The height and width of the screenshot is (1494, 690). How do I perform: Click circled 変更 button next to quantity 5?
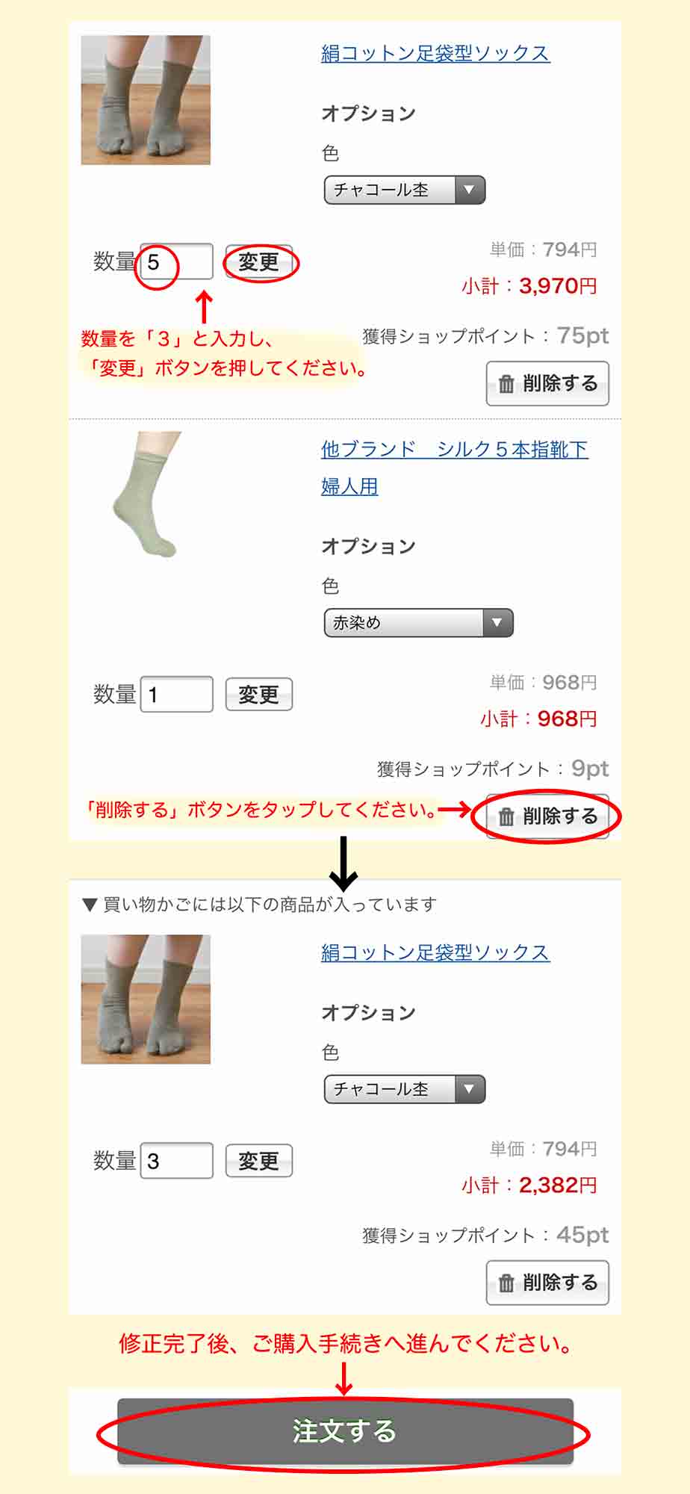tap(258, 262)
